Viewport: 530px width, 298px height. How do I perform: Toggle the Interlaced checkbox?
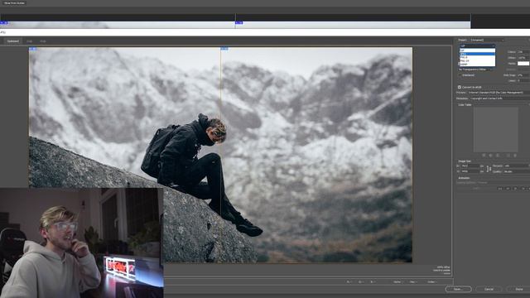pyautogui.click(x=460, y=75)
